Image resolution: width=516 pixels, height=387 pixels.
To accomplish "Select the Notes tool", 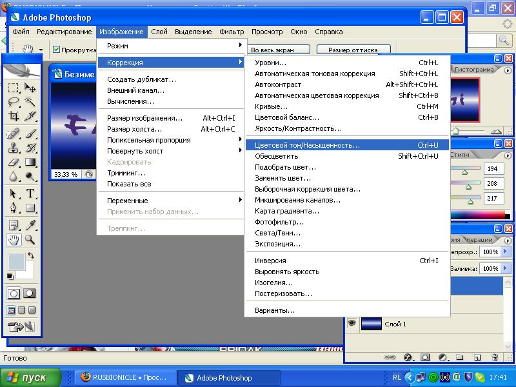I will (x=14, y=225).
